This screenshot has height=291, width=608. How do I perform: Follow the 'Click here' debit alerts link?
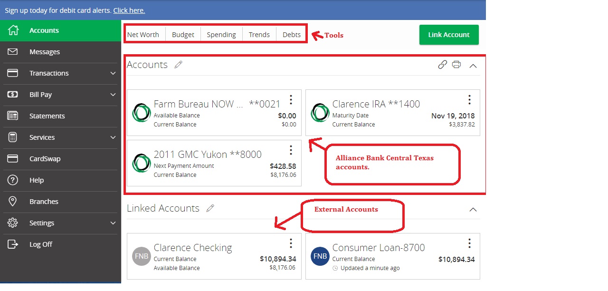129,10
